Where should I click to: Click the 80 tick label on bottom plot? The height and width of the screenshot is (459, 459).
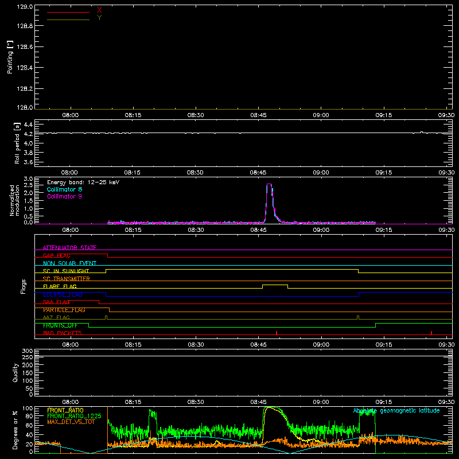coord(29,416)
